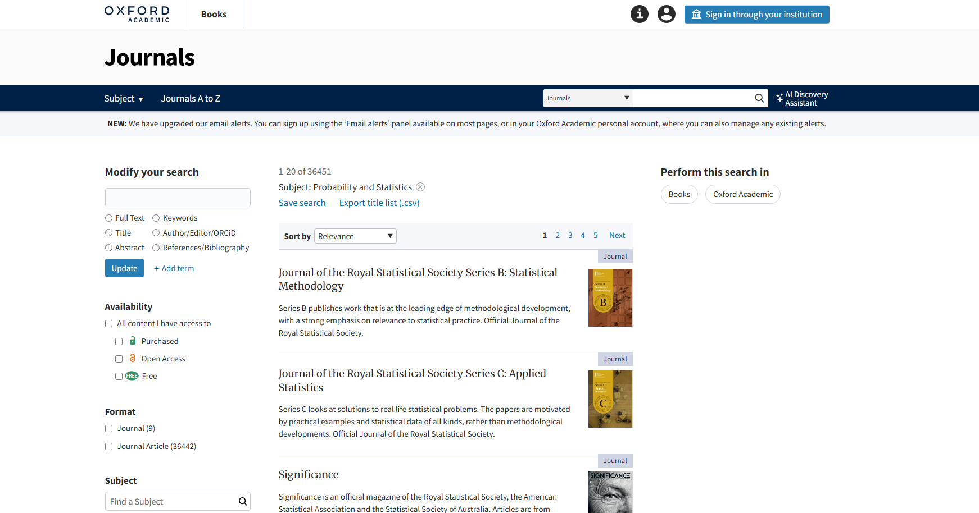Expand the Subject menu in navigation bar

[124, 99]
